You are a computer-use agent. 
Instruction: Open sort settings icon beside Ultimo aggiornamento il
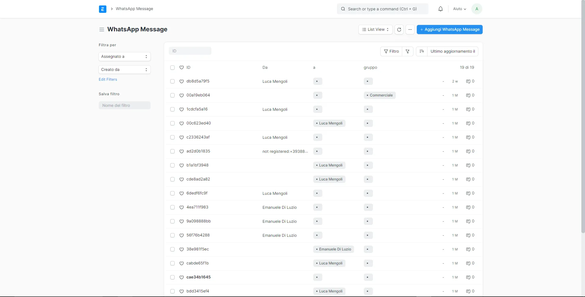click(421, 51)
